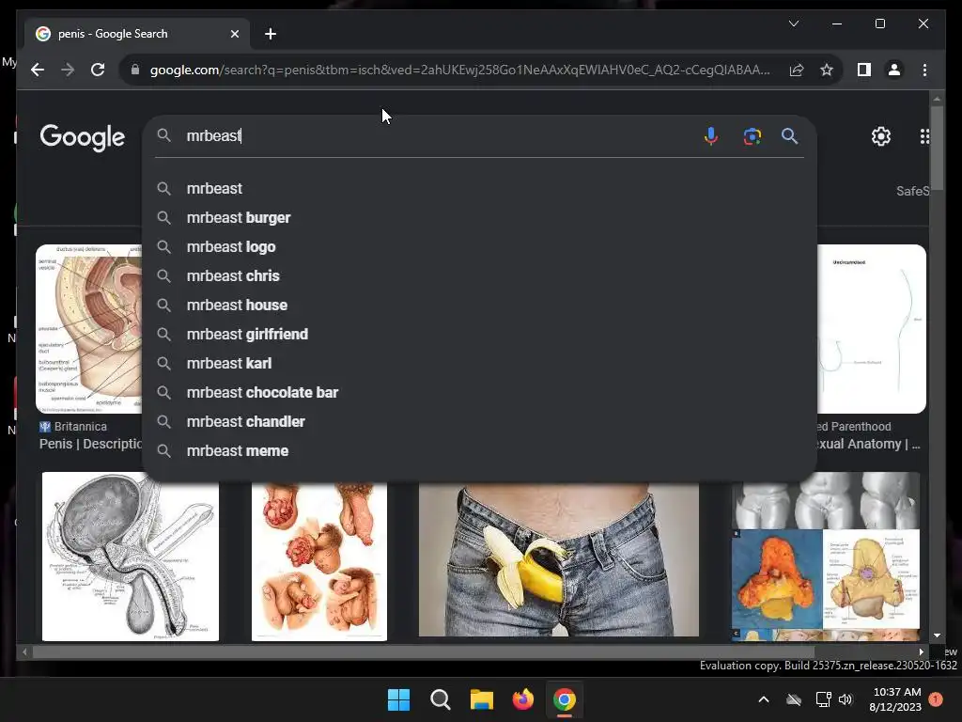Choose suggestion 'mrbeast burger'

point(480,218)
